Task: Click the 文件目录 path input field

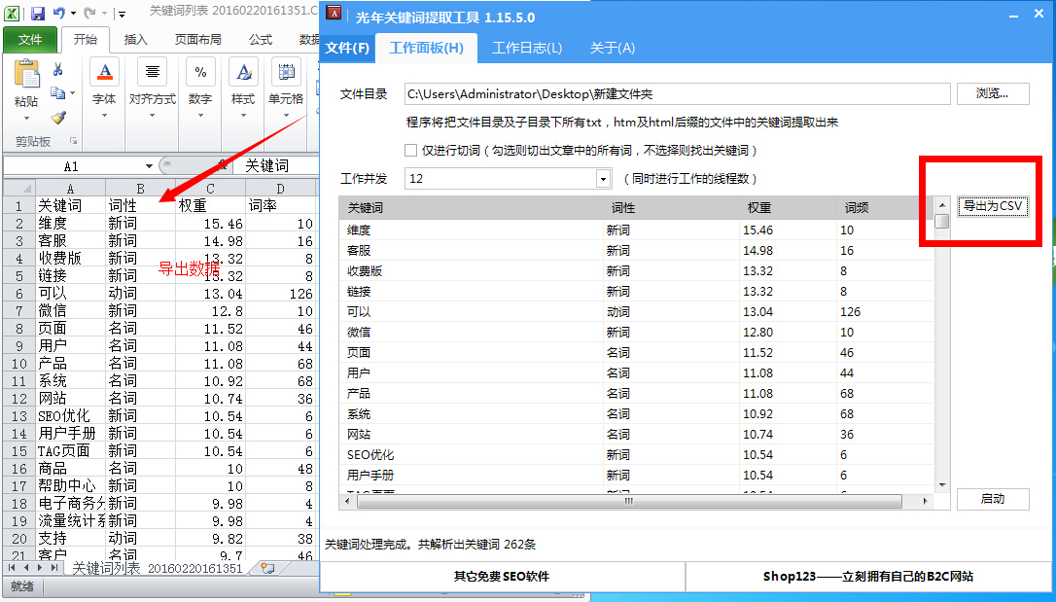Action: tap(677, 94)
